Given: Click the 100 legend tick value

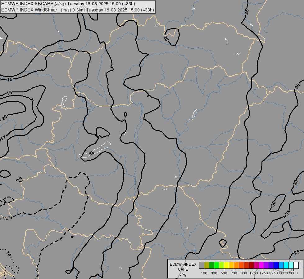Looking at the screenshot, I should click(x=204, y=273).
